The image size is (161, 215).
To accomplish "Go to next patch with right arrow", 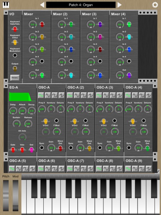I will click(119, 5).
